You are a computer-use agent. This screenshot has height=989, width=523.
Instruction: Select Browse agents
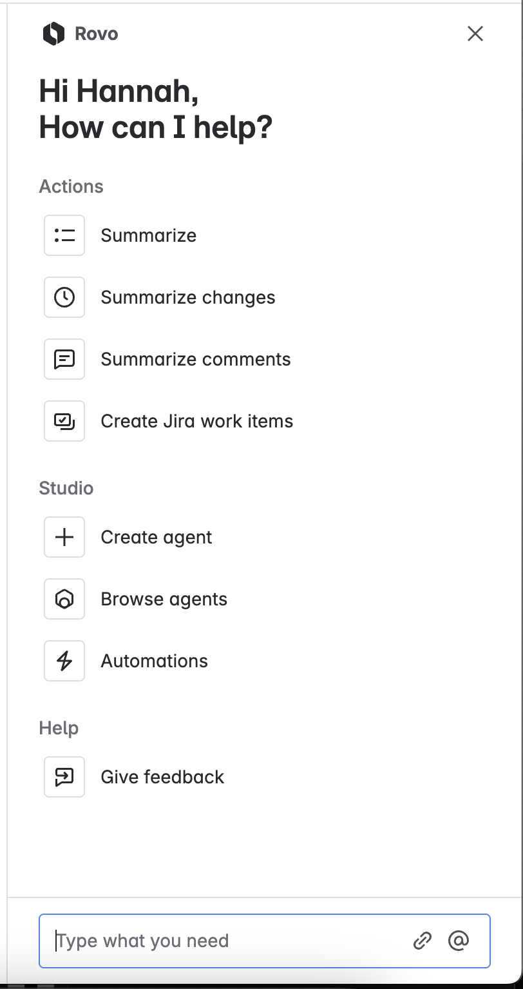(164, 598)
